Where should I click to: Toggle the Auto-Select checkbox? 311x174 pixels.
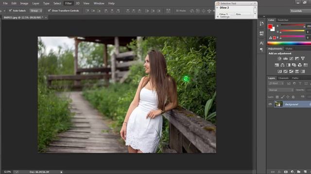pyautogui.click(x=10, y=11)
